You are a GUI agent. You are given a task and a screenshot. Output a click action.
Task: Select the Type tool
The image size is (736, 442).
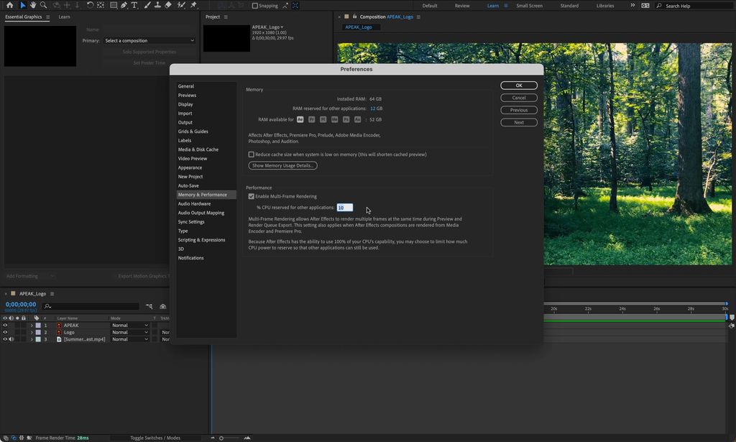pos(136,4)
